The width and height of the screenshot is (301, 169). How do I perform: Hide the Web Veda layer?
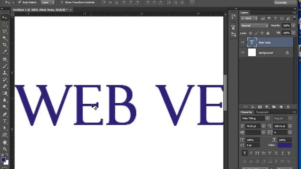(x=243, y=42)
